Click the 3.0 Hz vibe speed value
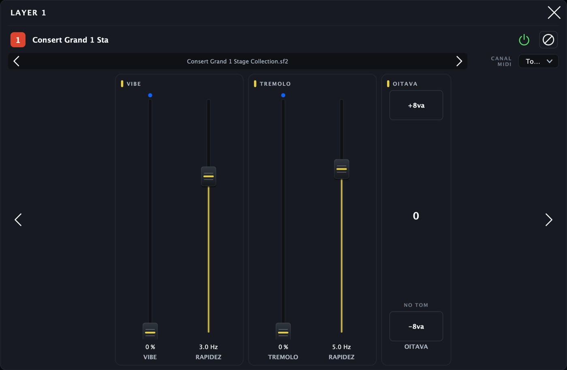Screen dimensions: 567x370 click(x=209, y=347)
